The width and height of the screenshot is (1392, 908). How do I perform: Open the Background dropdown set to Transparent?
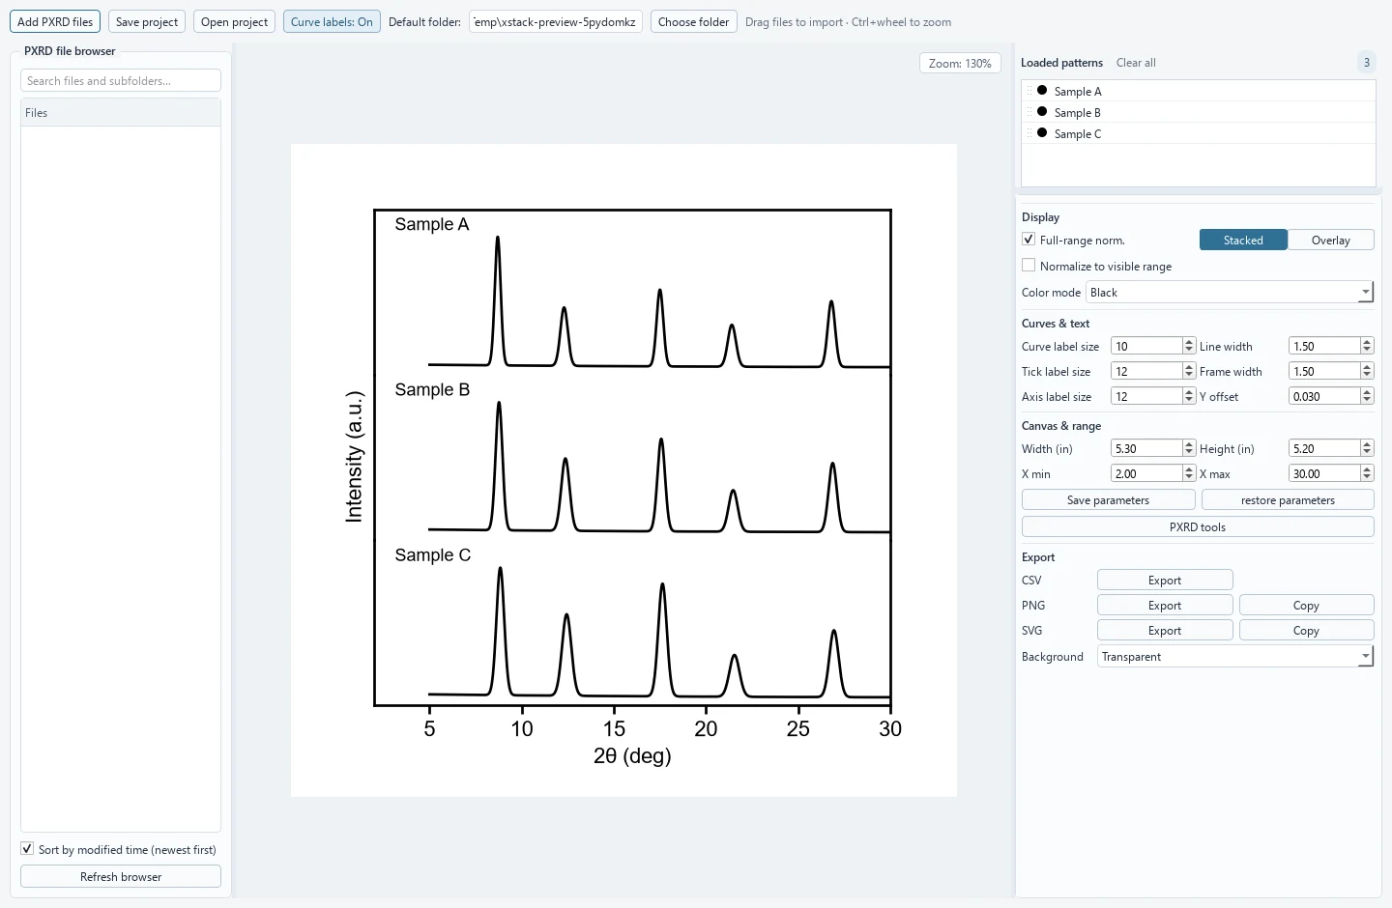point(1235,656)
